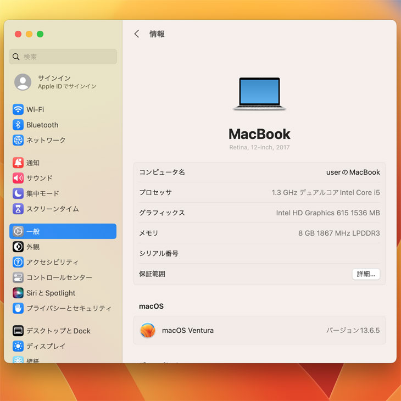Click Intel HD Graphics 615 1536 MB
Viewport: 401px width, 401px height.
point(328,213)
